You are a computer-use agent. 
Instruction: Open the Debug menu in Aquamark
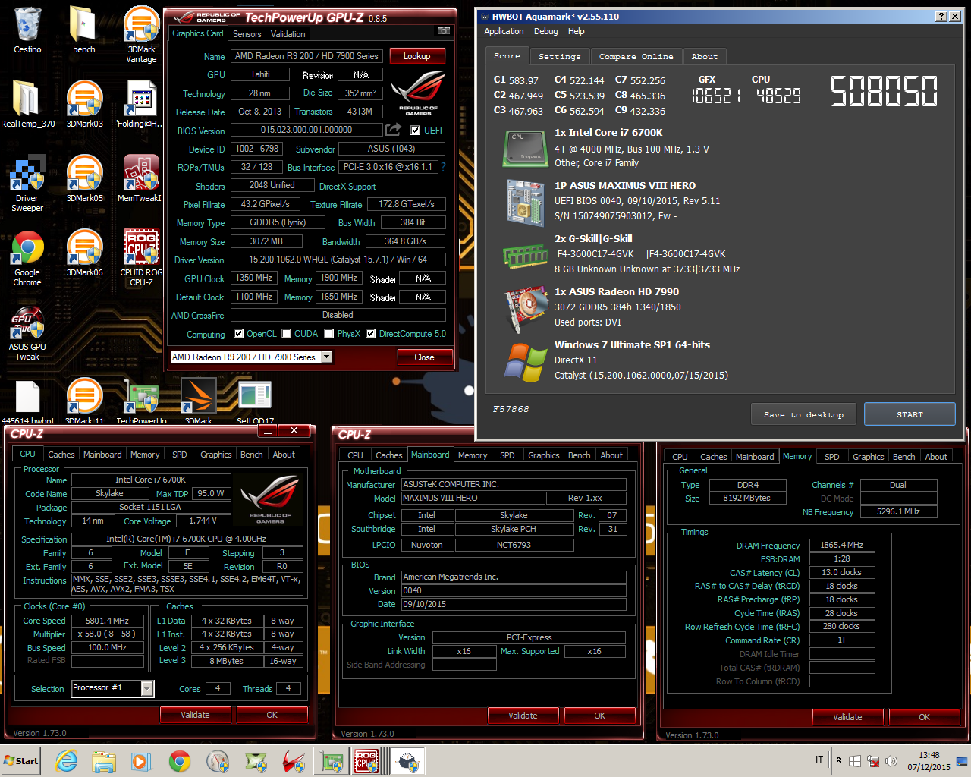click(545, 31)
